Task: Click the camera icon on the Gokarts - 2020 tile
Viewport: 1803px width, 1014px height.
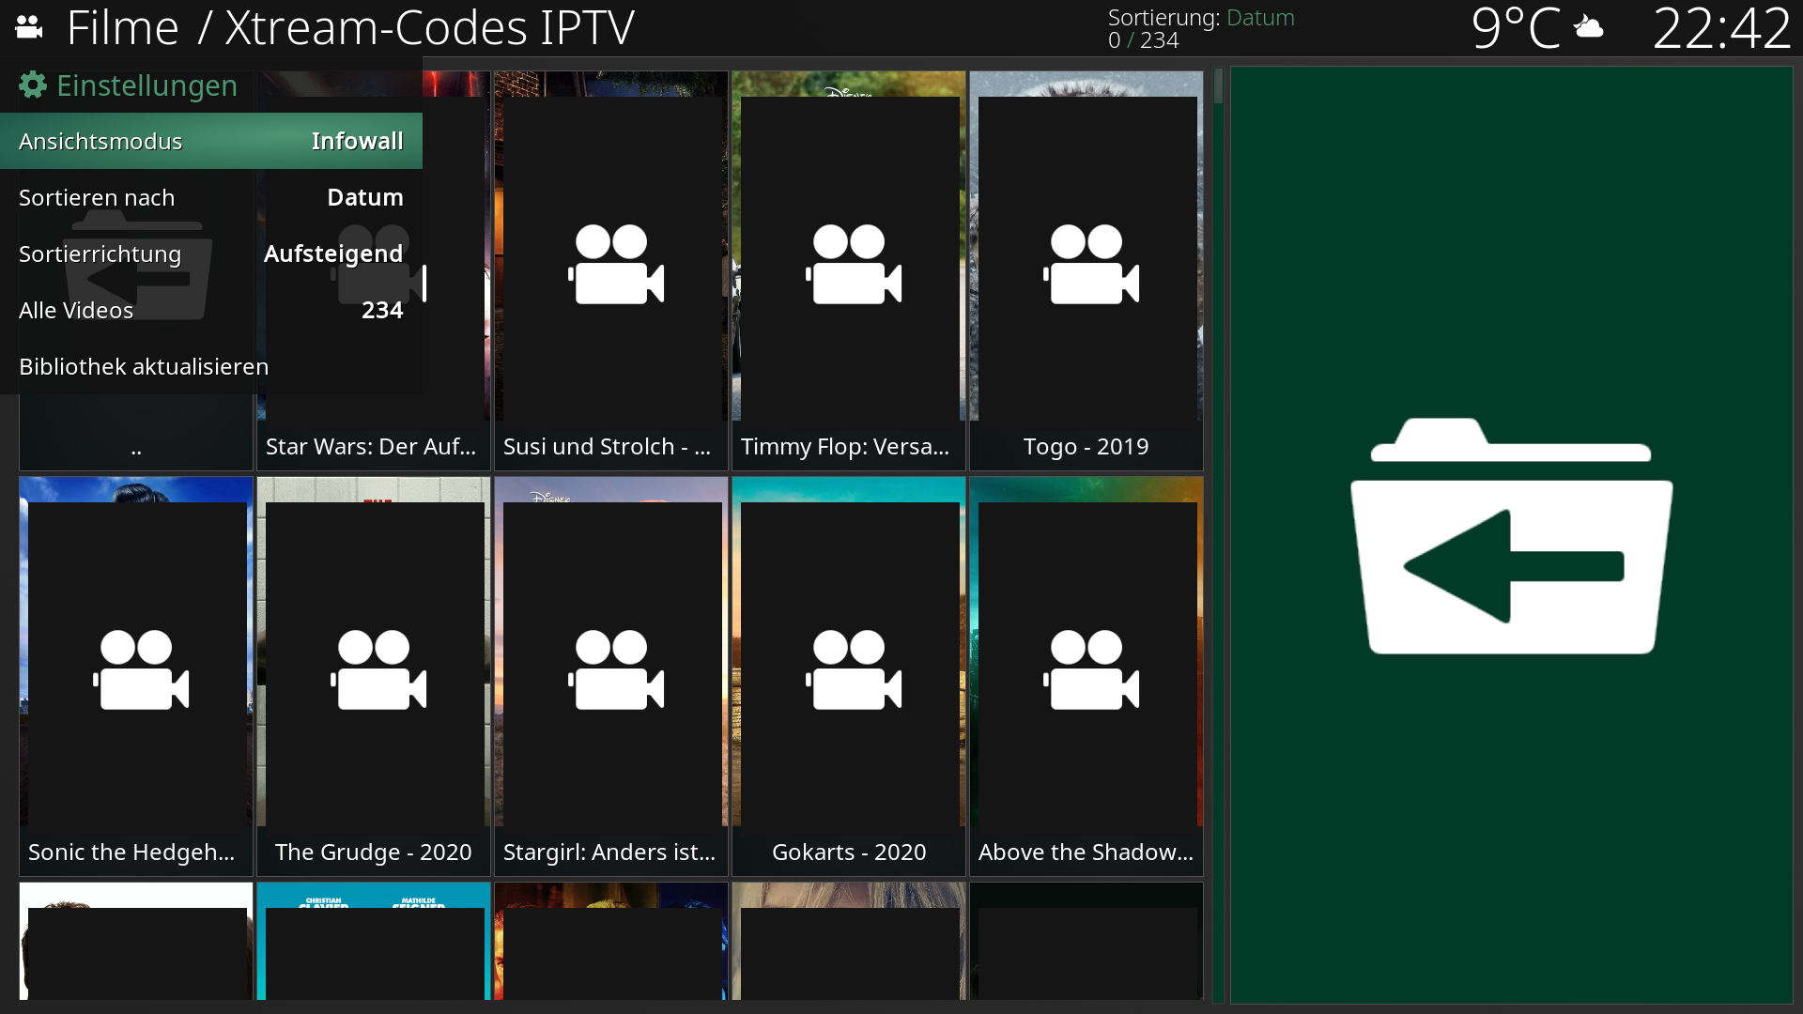Action: (x=854, y=670)
